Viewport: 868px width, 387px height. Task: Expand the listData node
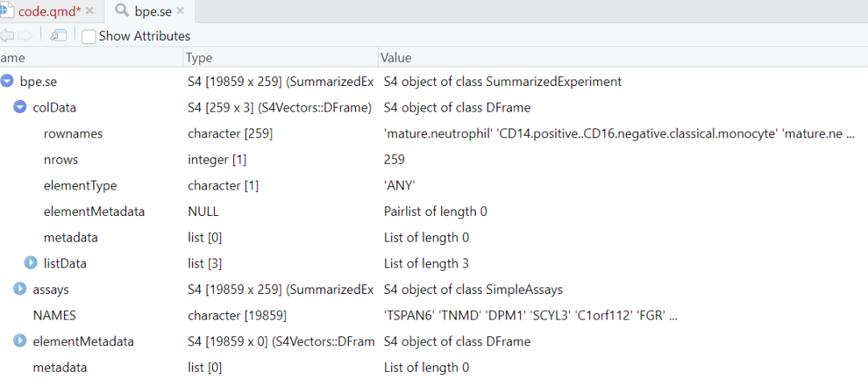click(x=31, y=263)
